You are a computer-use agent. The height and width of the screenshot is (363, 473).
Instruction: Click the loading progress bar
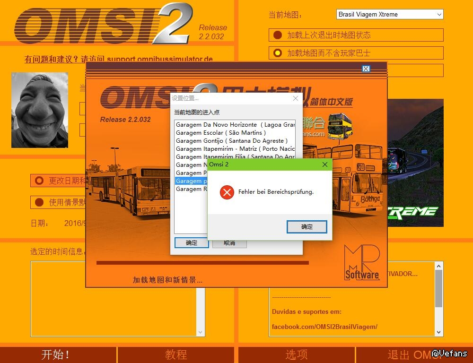pos(202,263)
